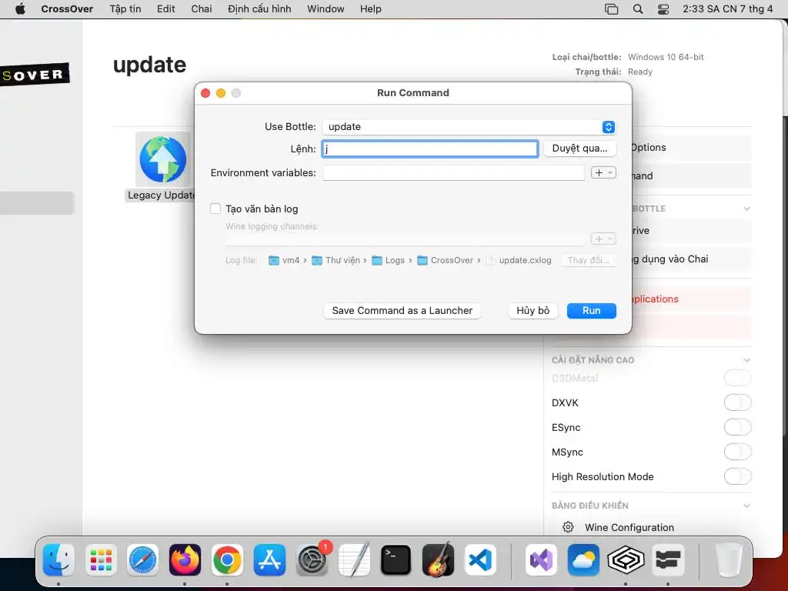The image size is (788, 591).
Task: Open the Legacy Update launcher icon
Action: coord(163,159)
